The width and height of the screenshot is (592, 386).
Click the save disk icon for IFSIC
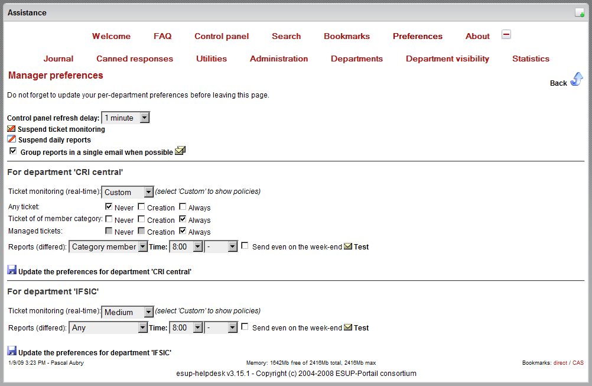click(12, 351)
